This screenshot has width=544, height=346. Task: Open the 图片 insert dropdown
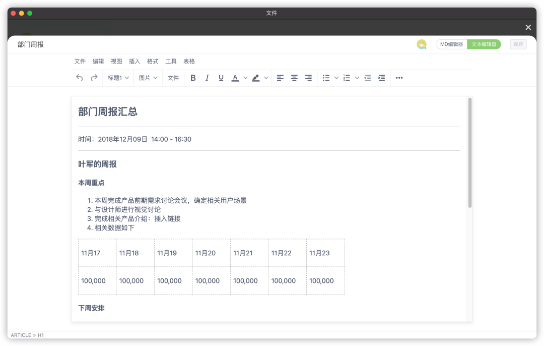coord(148,78)
